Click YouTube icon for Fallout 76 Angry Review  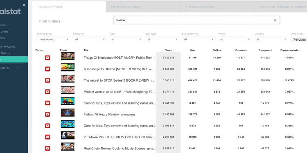[x=47, y=114]
